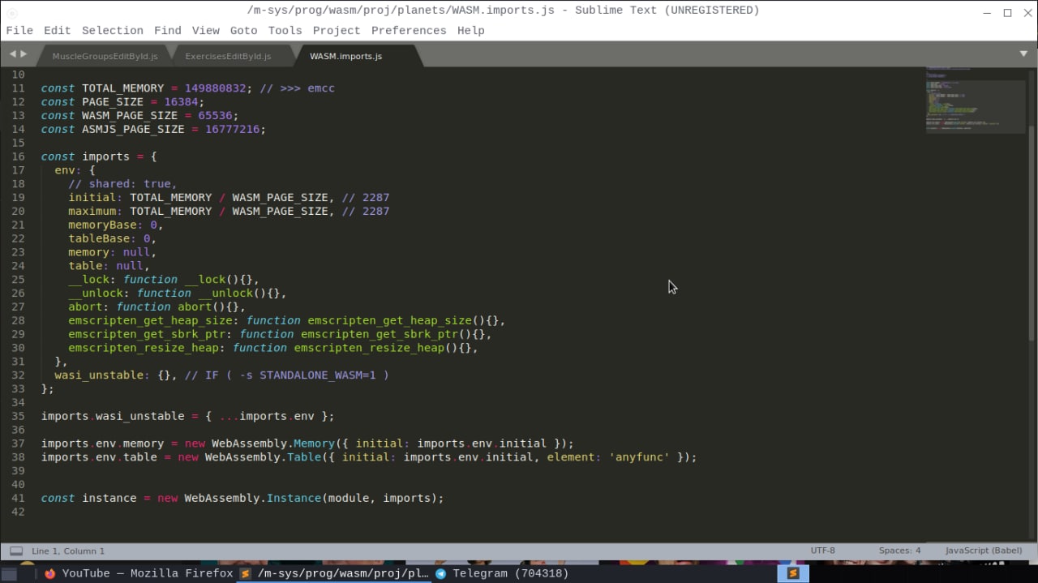Image resolution: width=1038 pixels, height=583 pixels.
Task: Switch to the ExercisesEditById.js tab
Action: (228, 57)
